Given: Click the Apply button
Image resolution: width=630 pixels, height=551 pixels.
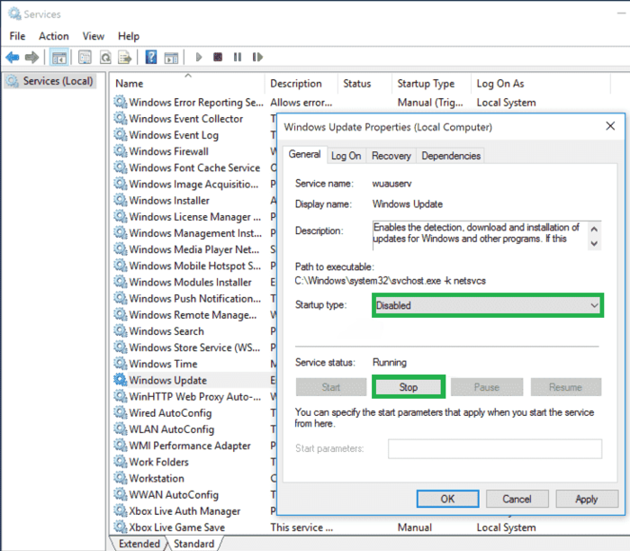Looking at the screenshot, I should coord(586,499).
